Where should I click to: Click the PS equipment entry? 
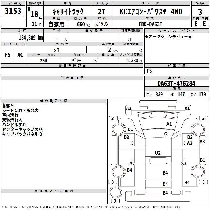[x=149, y=71]
